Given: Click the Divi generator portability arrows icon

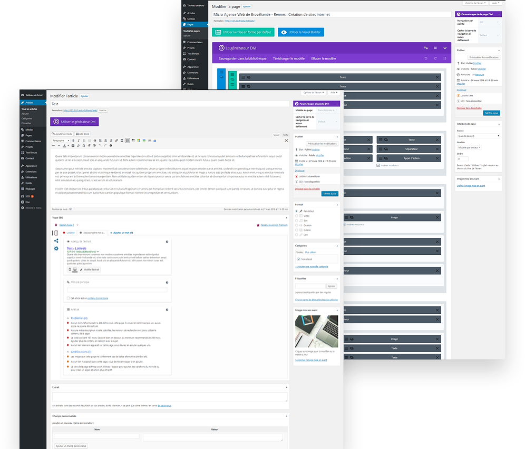Looking at the screenshot, I should 426,48.
